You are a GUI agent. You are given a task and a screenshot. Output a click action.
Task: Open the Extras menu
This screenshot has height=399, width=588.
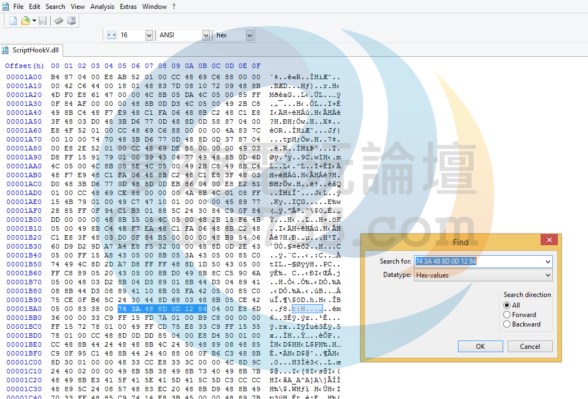coord(128,7)
